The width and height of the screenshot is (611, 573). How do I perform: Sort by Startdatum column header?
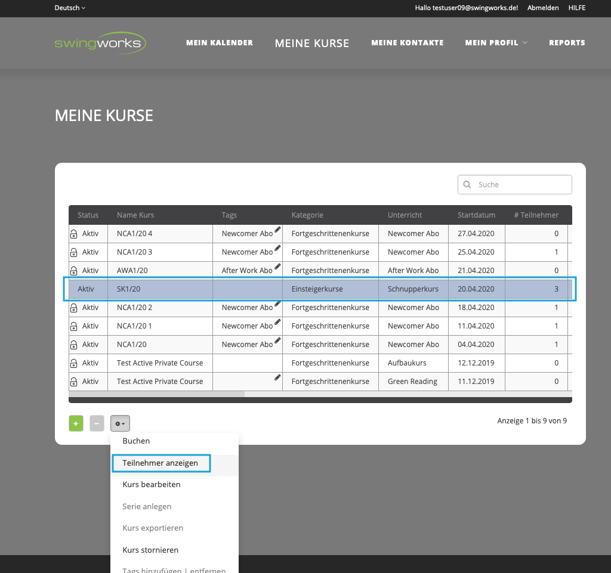point(476,215)
